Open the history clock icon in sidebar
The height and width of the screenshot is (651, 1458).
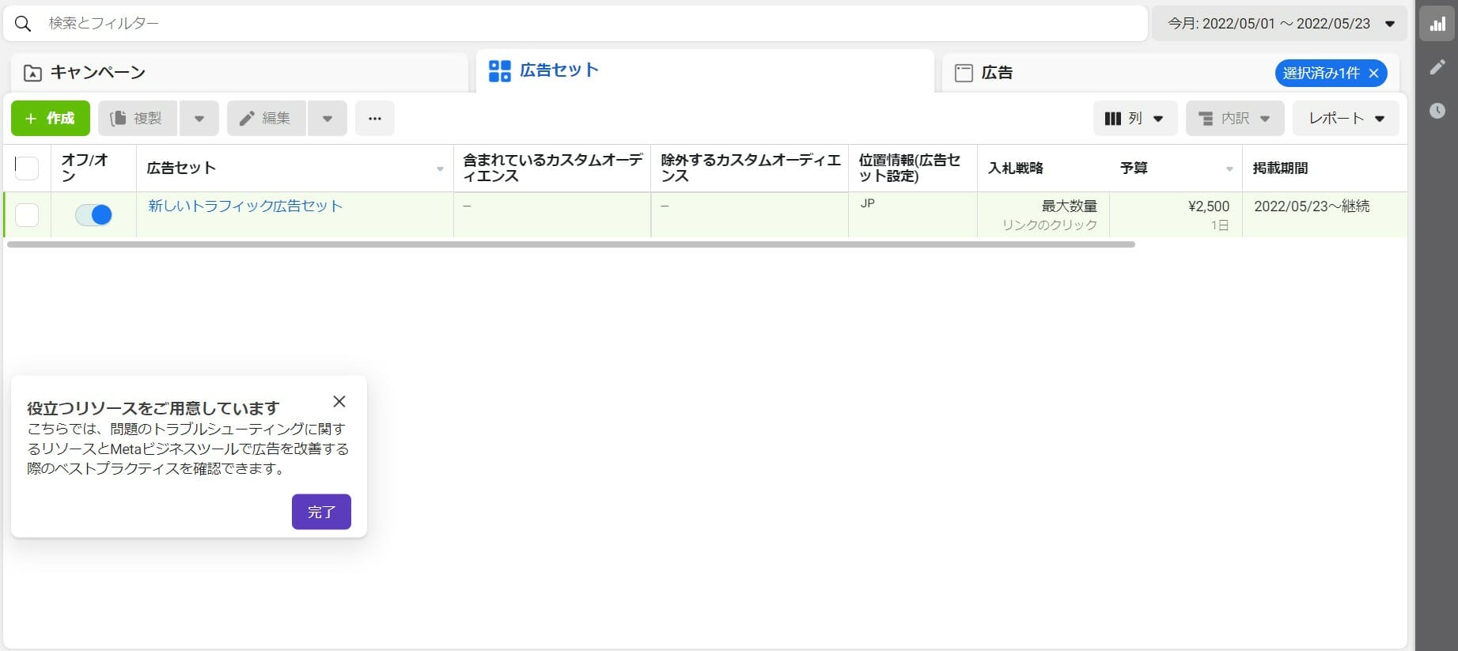pos(1437,111)
